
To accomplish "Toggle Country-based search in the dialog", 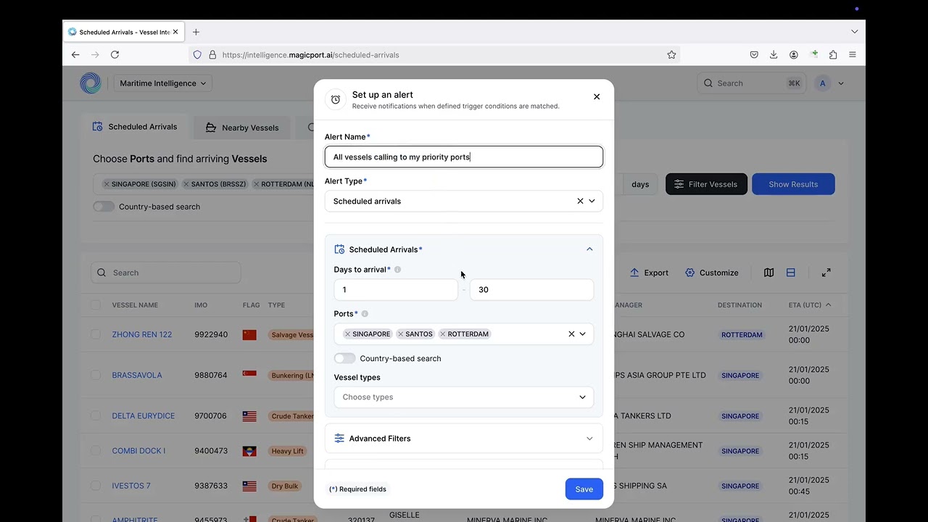I will pyautogui.click(x=345, y=358).
